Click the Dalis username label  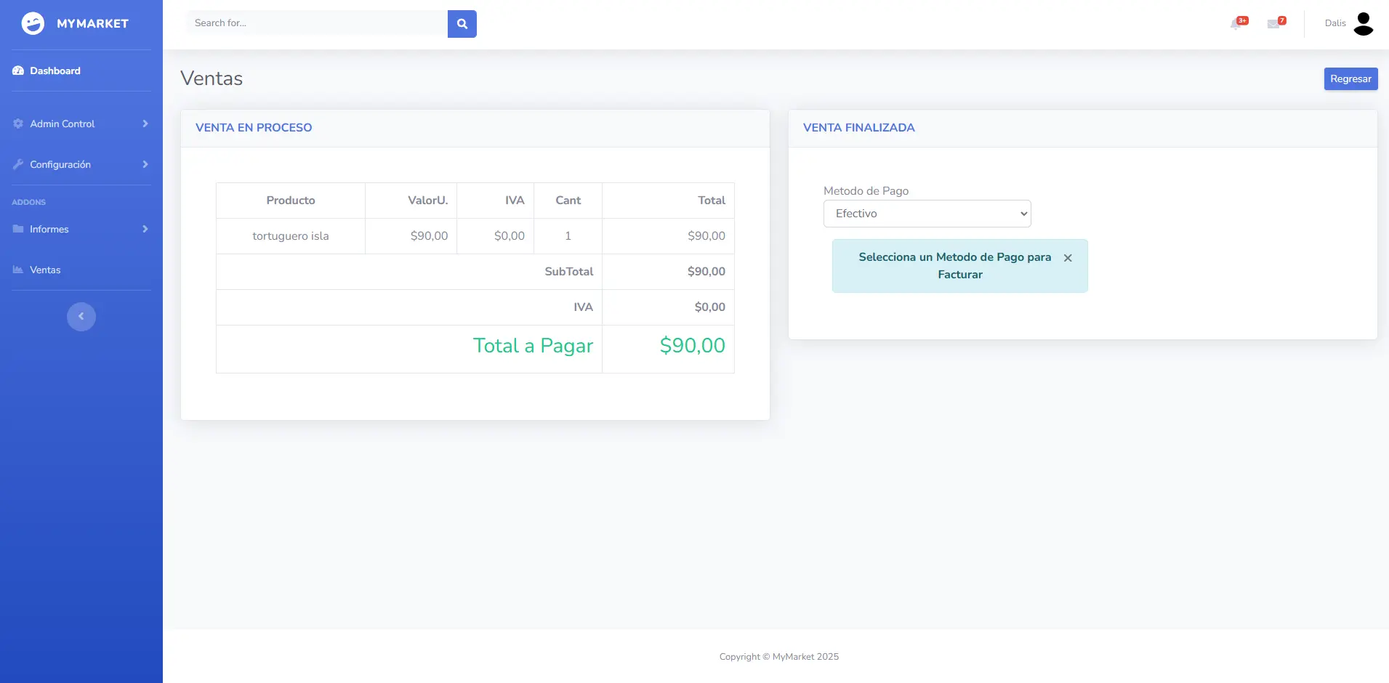tap(1334, 23)
